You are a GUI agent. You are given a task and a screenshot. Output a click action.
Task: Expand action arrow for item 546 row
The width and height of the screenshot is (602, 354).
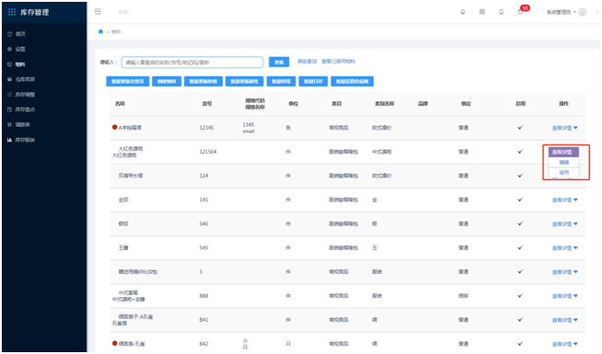(575, 224)
